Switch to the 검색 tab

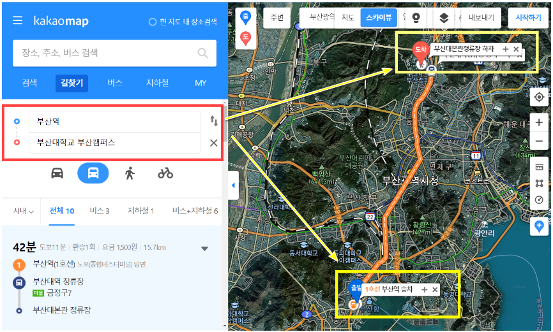(x=29, y=83)
